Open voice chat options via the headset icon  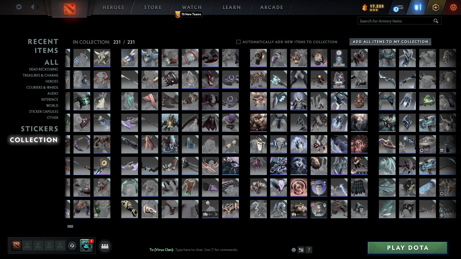[x=71, y=245]
